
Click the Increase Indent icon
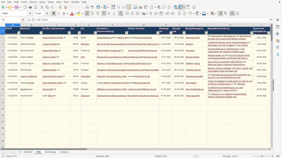[x=179, y=13]
